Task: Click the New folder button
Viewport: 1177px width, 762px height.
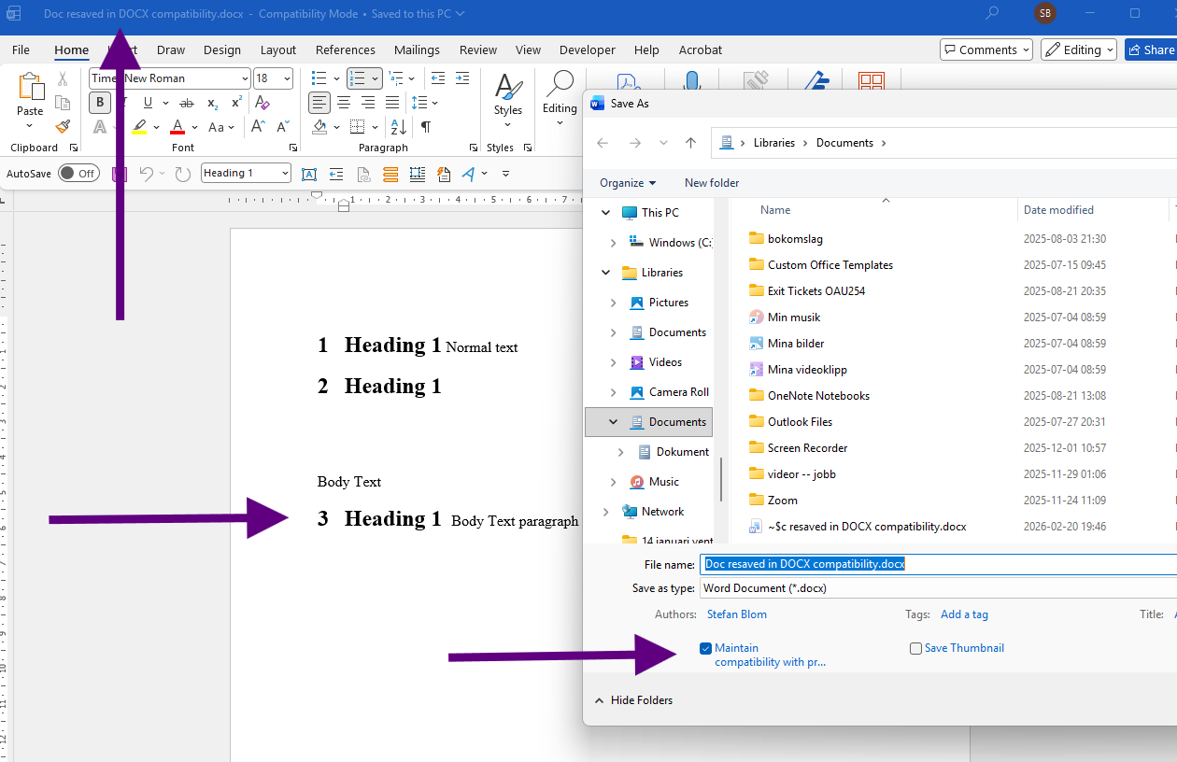Action: (x=711, y=183)
